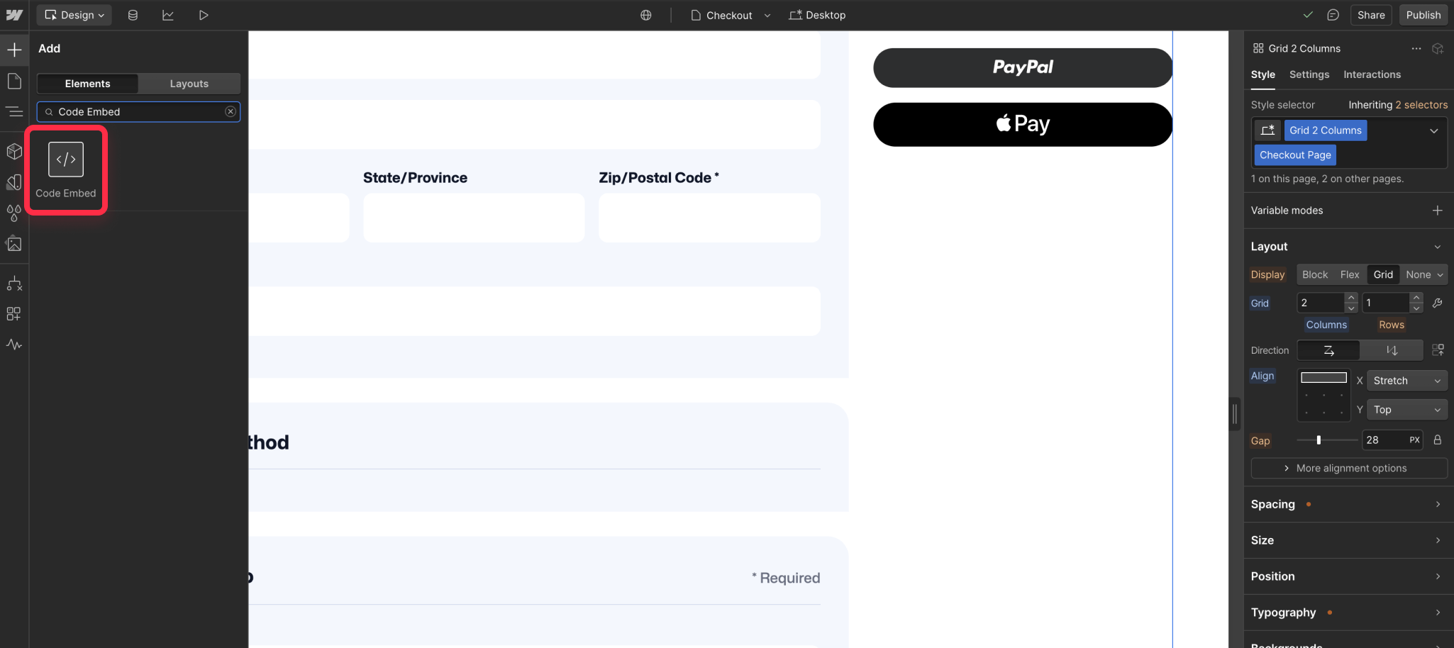The width and height of the screenshot is (1454, 648).
Task: Start preview with the play icon
Action: click(x=204, y=15)
